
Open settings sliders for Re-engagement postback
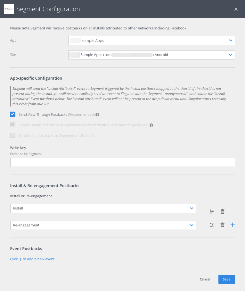click(x=212, y=225)
